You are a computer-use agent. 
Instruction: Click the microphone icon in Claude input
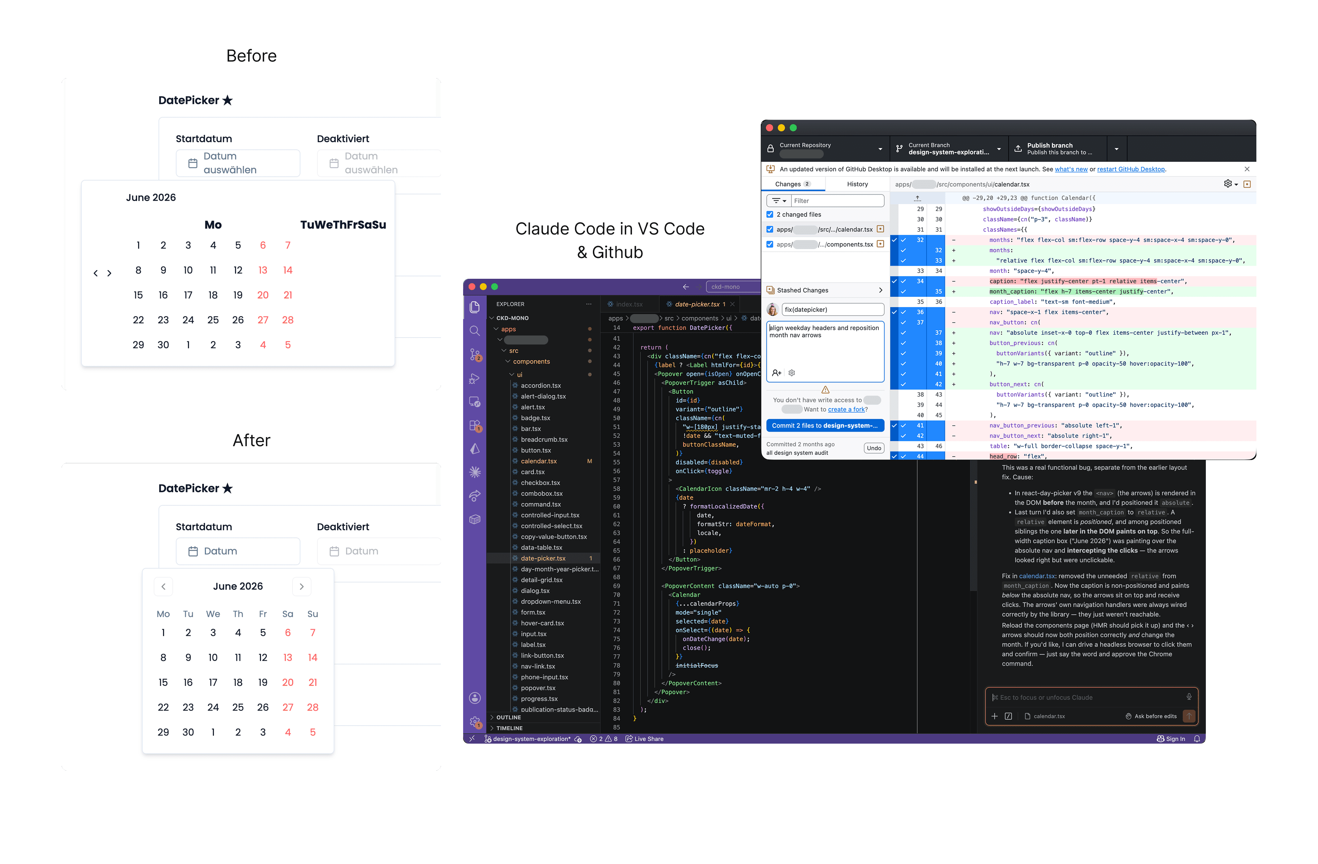[x=1189, y=697]
